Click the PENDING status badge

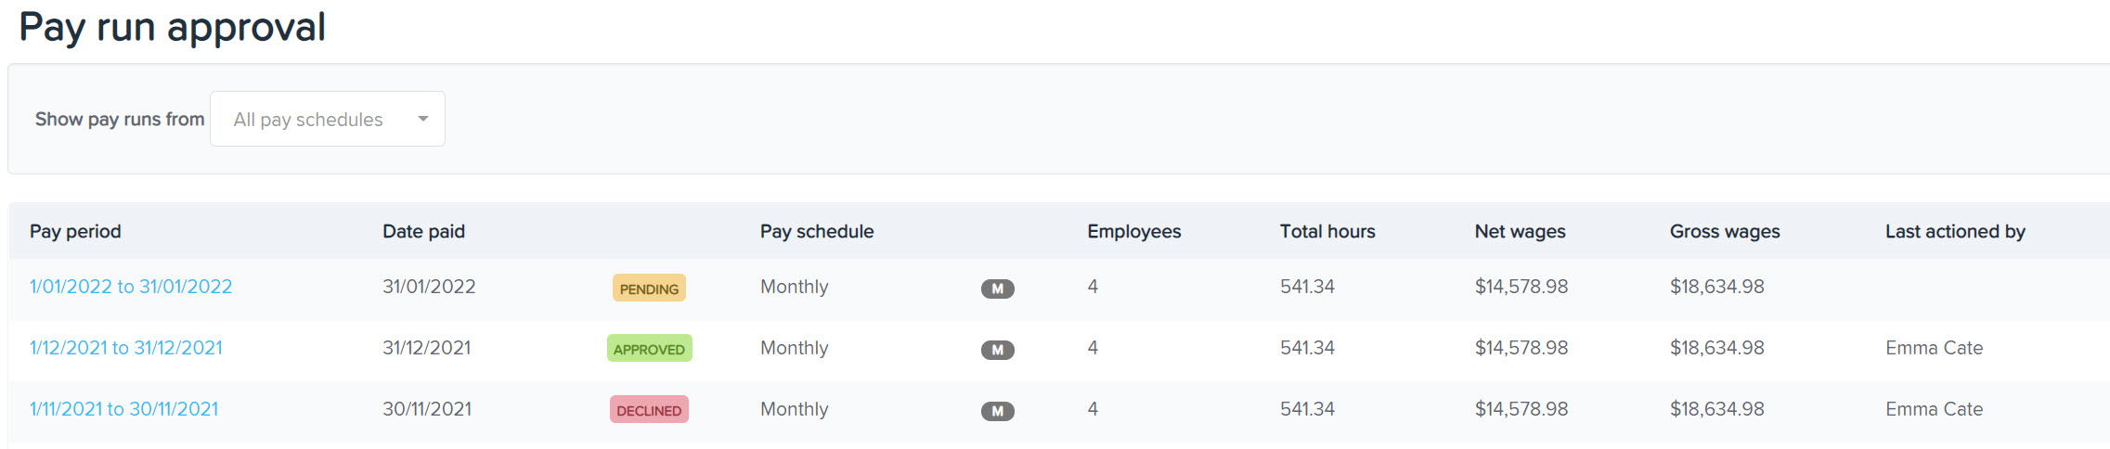tap(649, 289)
